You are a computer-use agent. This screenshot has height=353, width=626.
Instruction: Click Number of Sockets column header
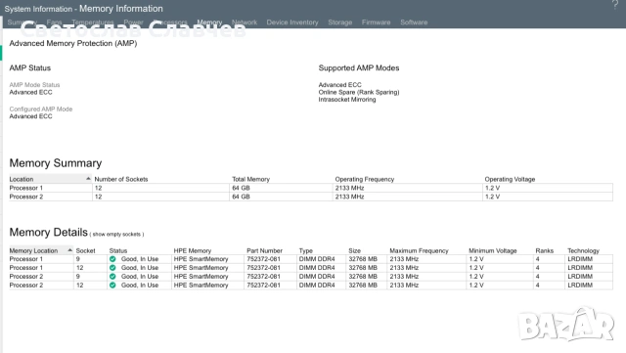(x=121, y=179)
